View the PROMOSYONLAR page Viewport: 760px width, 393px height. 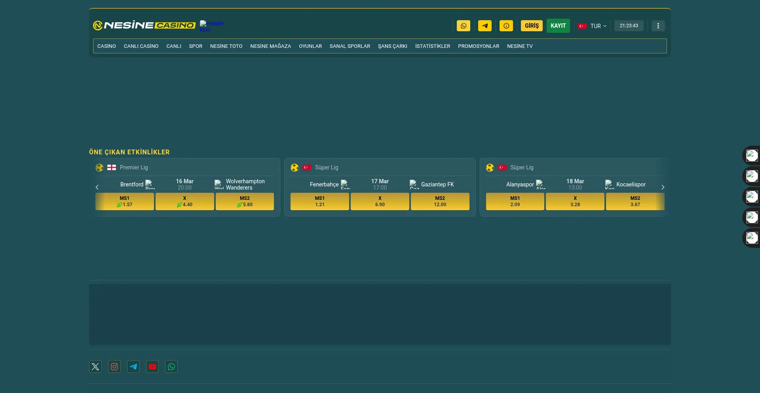pyautogui.click(x=479, y=46)
